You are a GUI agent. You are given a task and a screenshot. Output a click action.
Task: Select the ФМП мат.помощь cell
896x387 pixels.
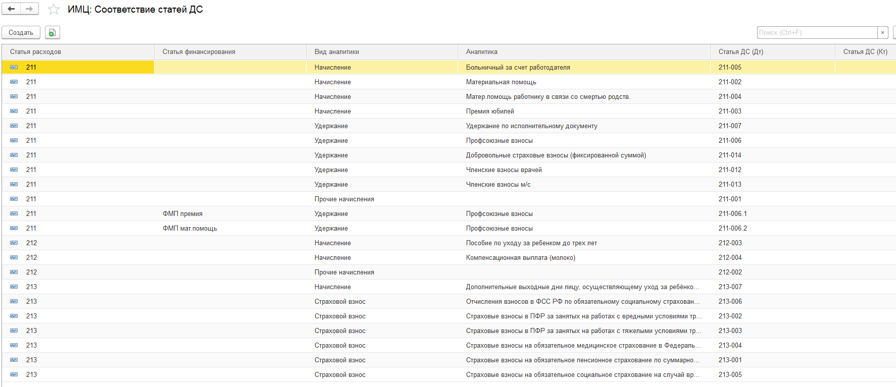(189, 229)
